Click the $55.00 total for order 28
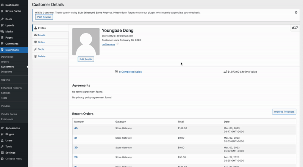Screen dimensions: 303x167 coord(182,157)
